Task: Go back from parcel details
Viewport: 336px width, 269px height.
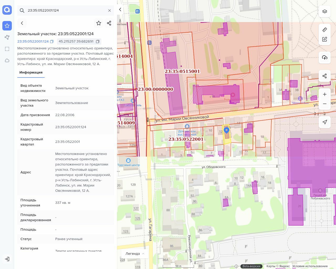Action: 22,23
